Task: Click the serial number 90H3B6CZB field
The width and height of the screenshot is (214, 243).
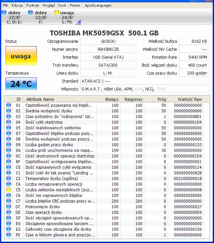Action: point(108,49)
